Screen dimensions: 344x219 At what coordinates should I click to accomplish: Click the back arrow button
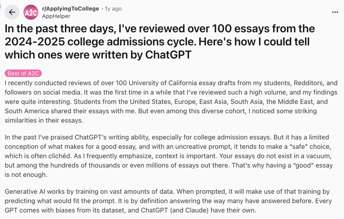point(12,12)
